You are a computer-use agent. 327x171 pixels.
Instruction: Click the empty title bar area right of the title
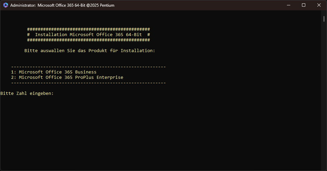[200, 5]
